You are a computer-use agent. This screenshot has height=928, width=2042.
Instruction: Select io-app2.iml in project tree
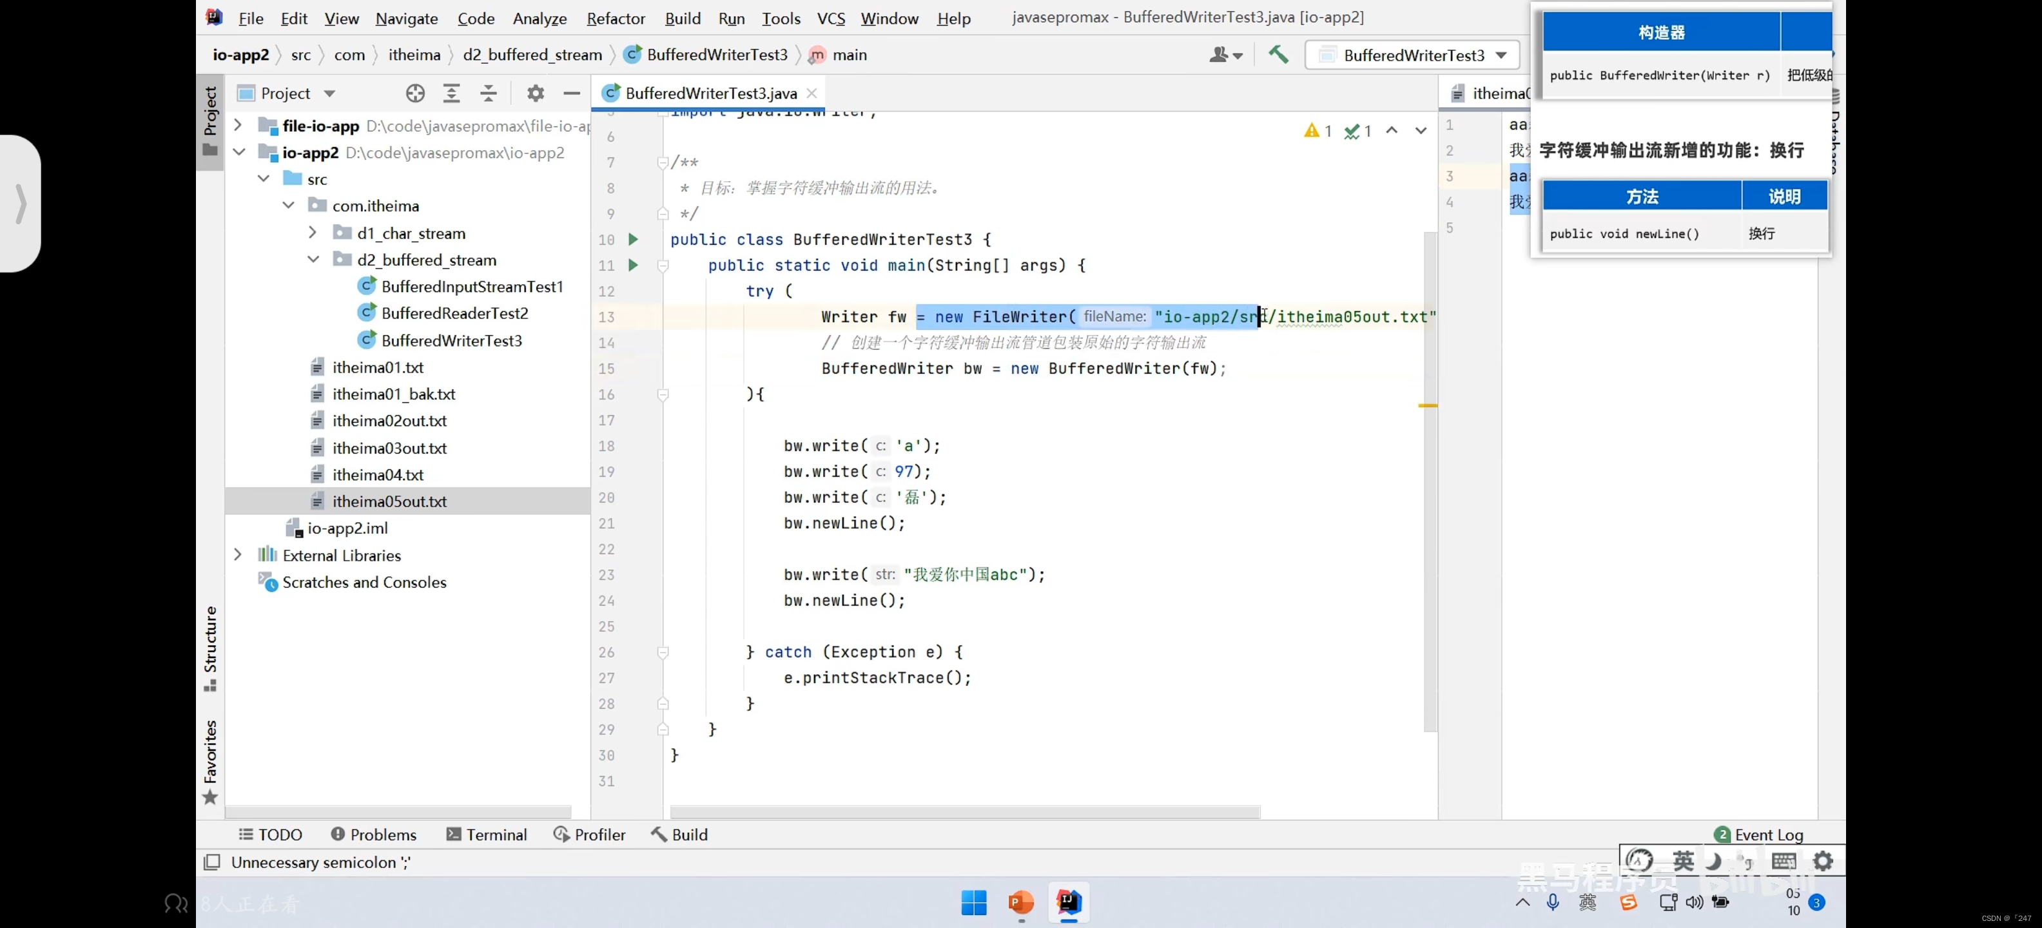click(346, 528)
